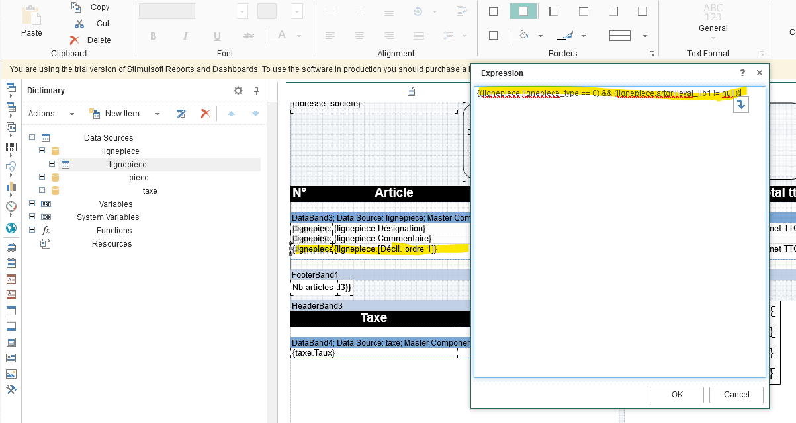Click the text angle rotation icon
This screenshot has width=796, height=423.
(x=418, y=11)
